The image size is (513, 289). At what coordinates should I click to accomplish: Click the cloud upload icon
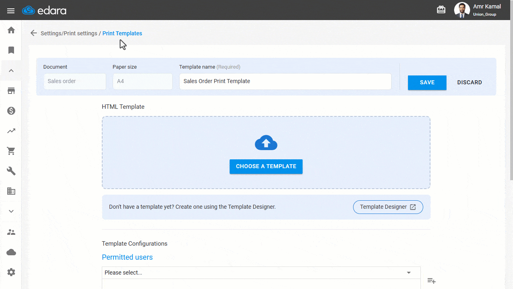[266, 143]
